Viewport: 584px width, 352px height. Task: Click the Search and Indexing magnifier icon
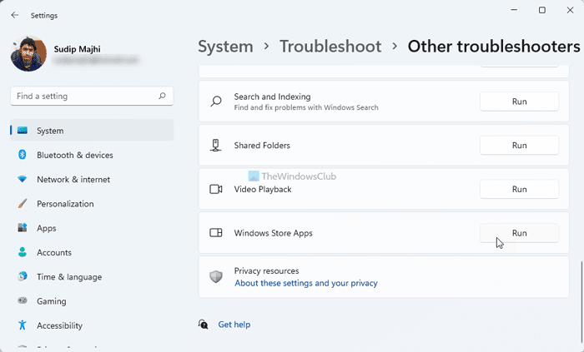(x=215, y=102)
